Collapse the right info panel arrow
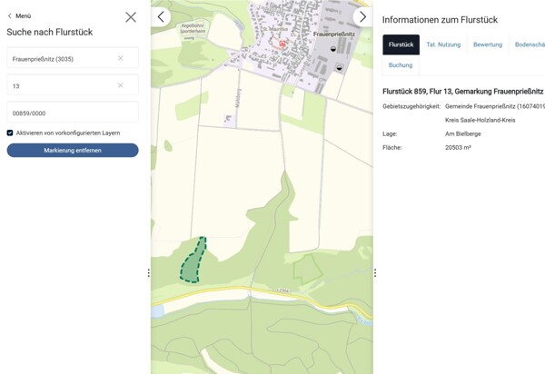This screenshot has width=545, height=374. [362, 16]
